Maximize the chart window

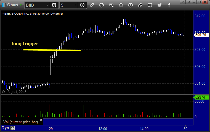click(x=199, y=2)
